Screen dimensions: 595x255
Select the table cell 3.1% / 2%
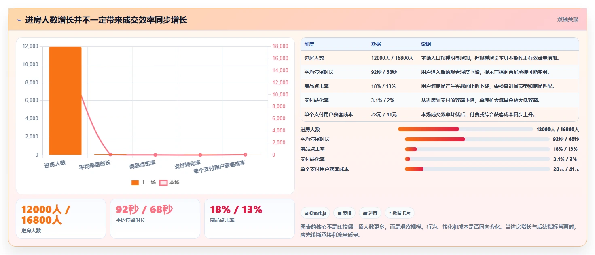coord(382,100)
